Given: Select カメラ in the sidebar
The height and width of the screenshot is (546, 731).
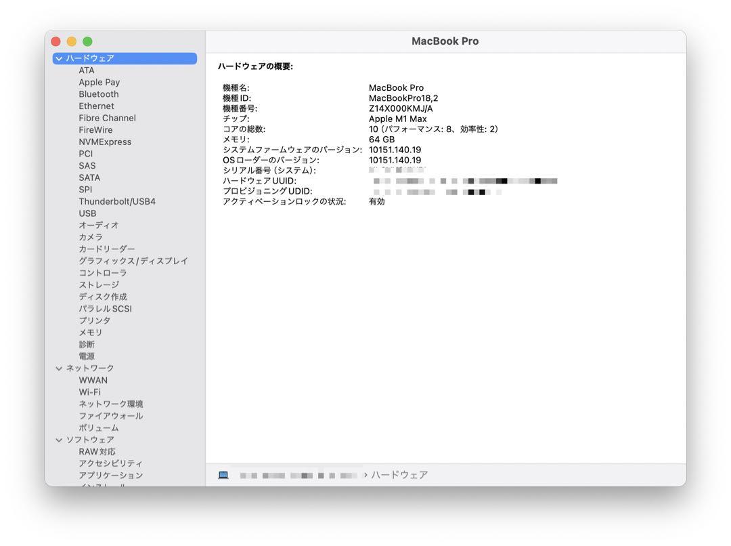Looking at the screenshot, I should 91,237.
